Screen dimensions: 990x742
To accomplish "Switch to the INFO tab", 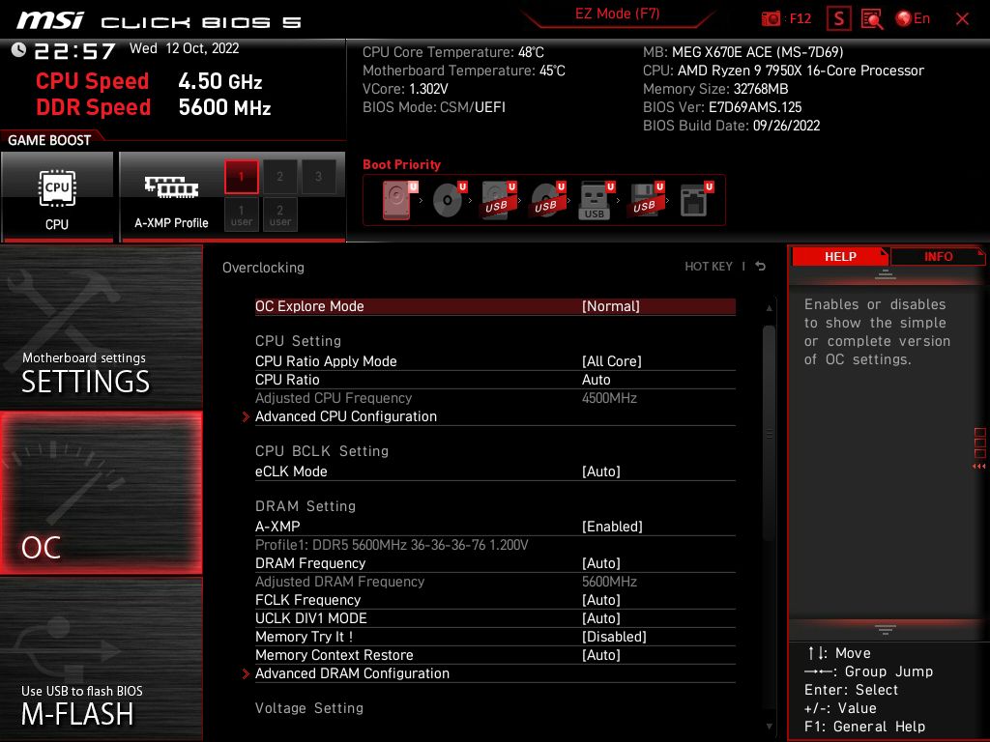I will point(938,257).
